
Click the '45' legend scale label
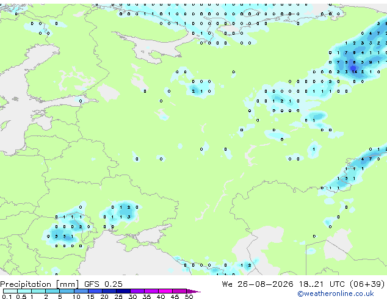[175, 297]
